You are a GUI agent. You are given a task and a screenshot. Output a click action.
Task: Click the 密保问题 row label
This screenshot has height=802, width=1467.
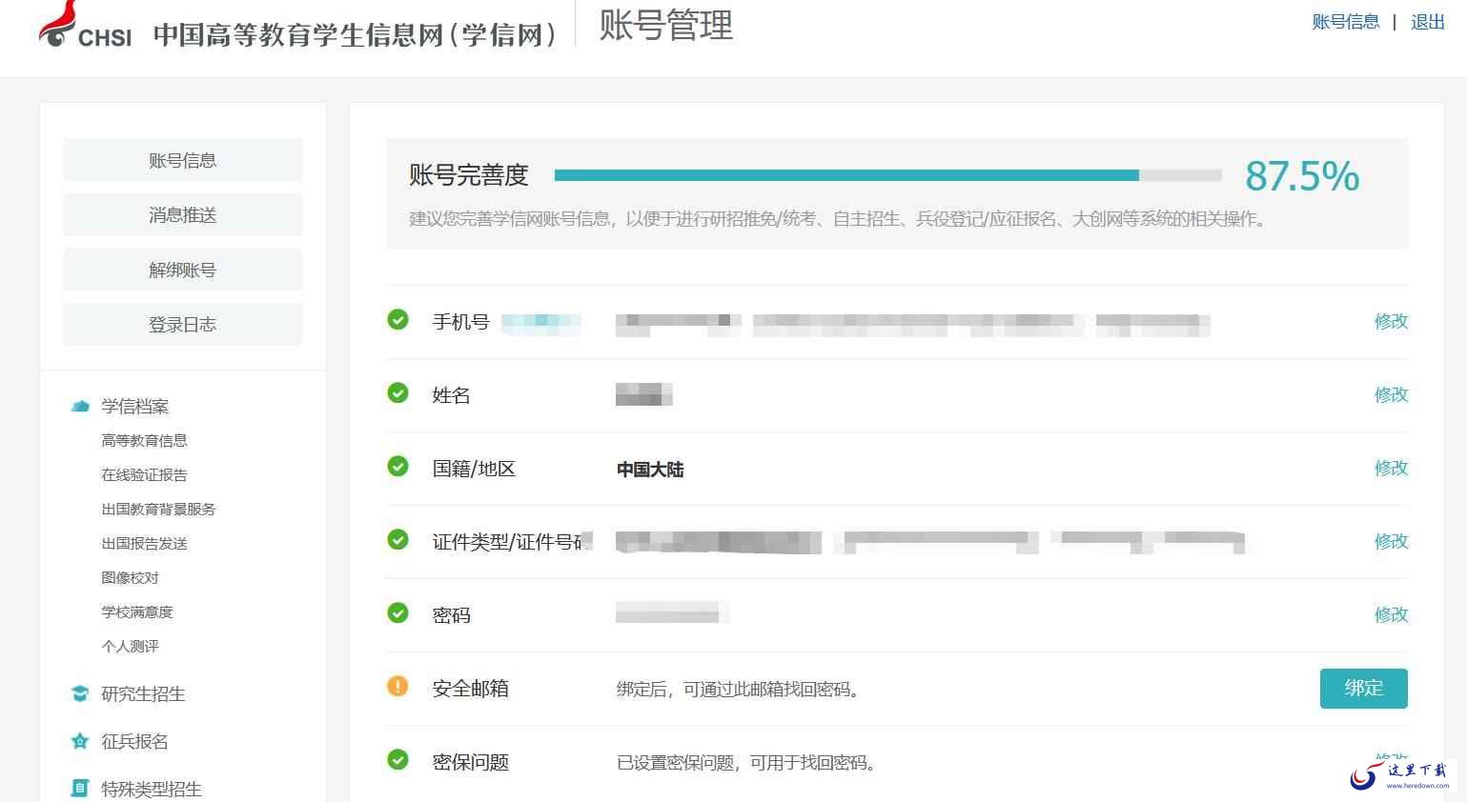tap(470, 762)
